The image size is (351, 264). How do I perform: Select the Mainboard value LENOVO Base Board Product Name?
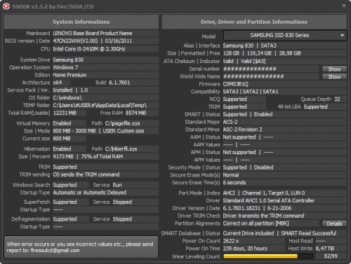coord(93,34)
